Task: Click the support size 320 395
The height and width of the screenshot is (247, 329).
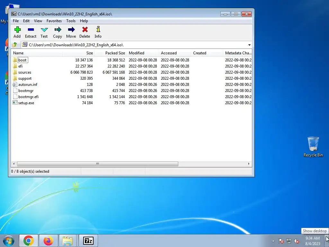Action: 86,78
